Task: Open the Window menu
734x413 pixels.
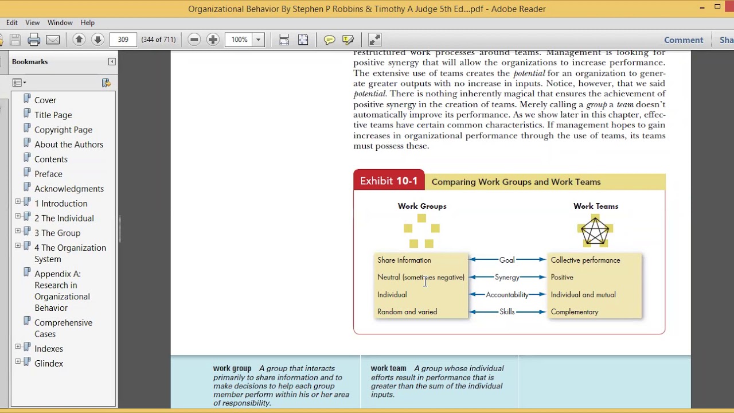Action: [60, 22]
